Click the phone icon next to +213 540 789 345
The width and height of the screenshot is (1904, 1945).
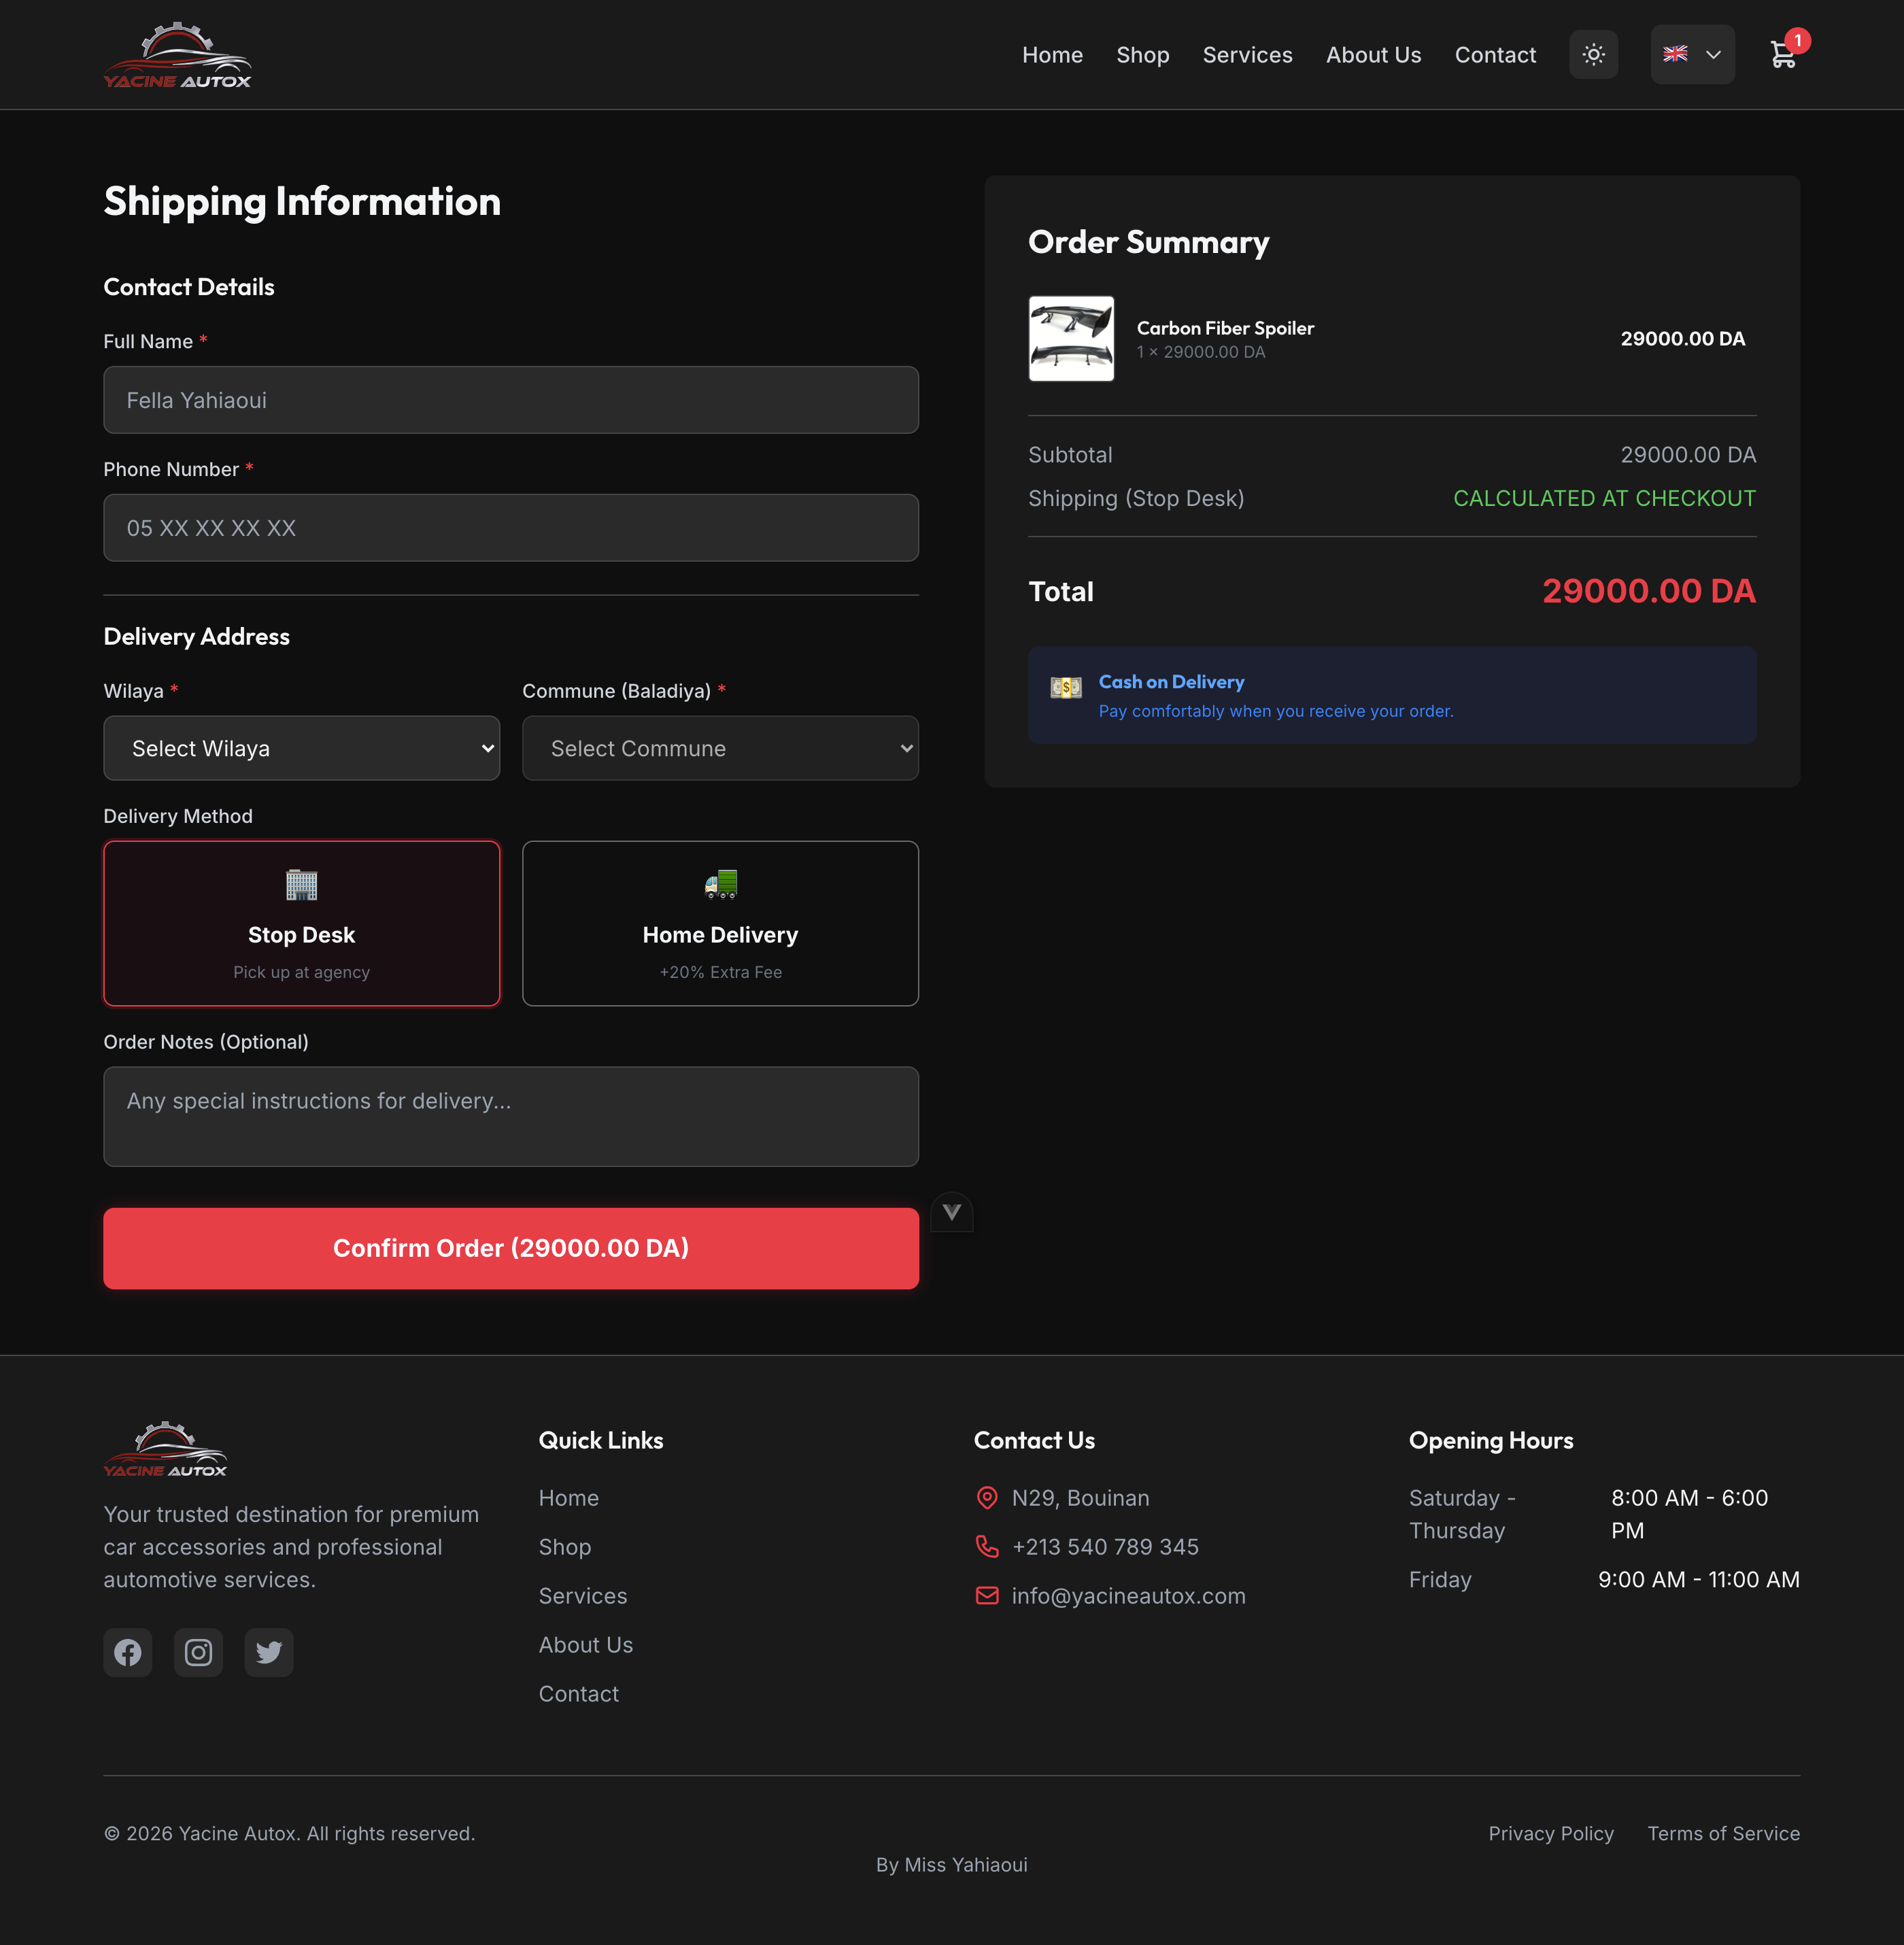click(x=987, y=1546)
